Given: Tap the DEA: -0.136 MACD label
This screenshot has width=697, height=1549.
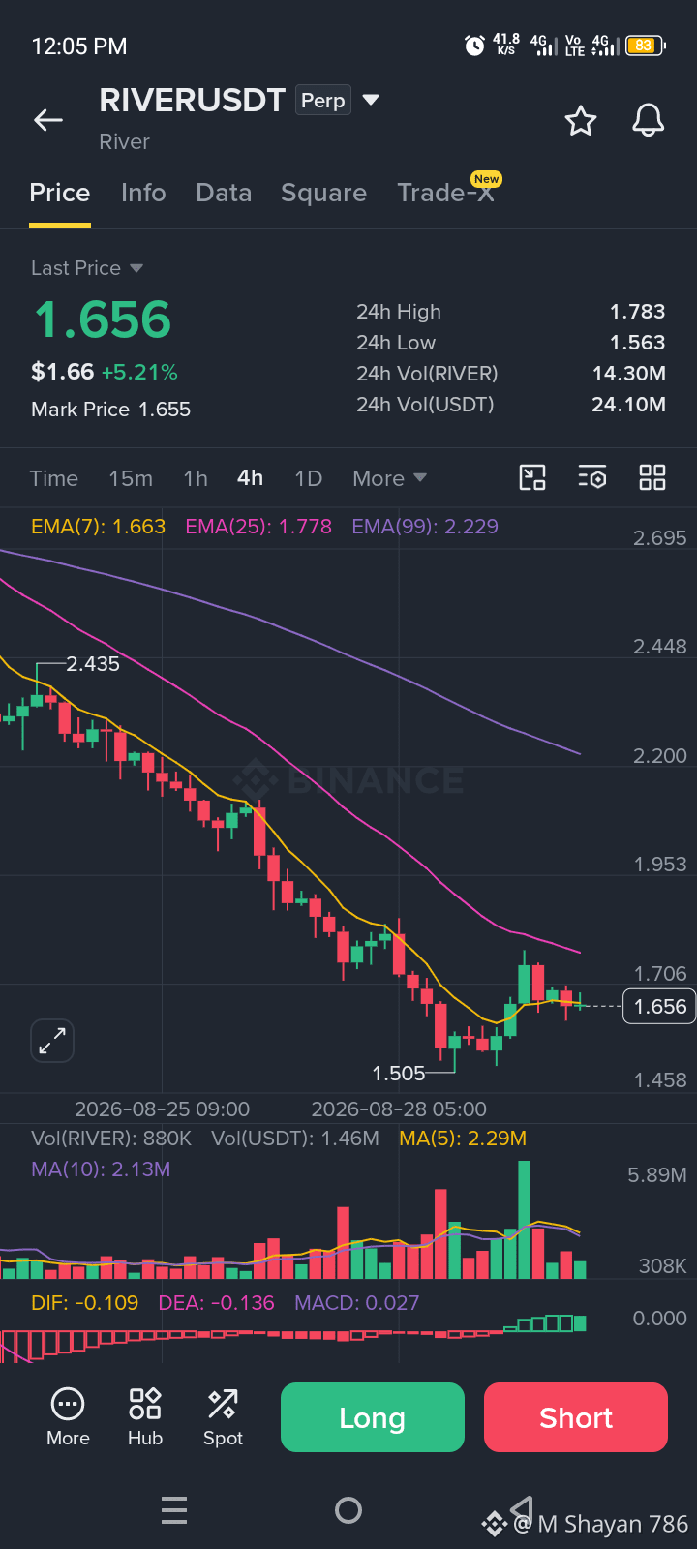Looking at the screenshot, I should [x=217, y=1303].
